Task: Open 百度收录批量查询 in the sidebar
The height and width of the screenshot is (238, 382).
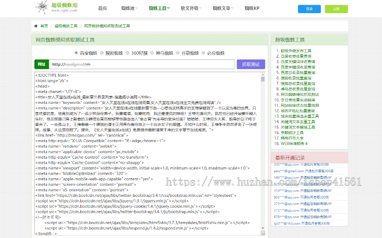Action: [296, 56]
